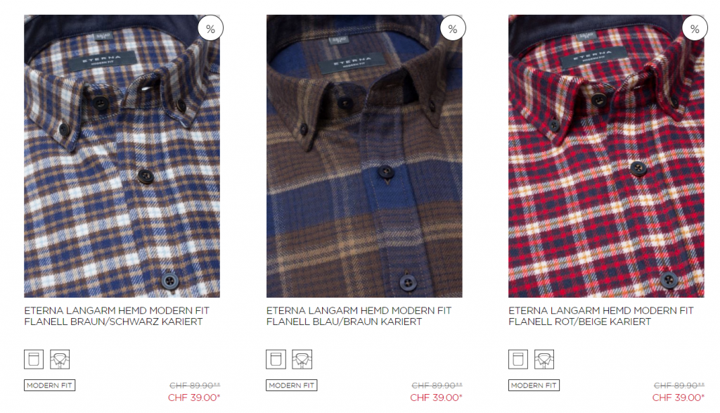Click button-down collar icon under Rot/Beige shirt
The width and height of the screenshot is (720, 413).
coord(544,360)
